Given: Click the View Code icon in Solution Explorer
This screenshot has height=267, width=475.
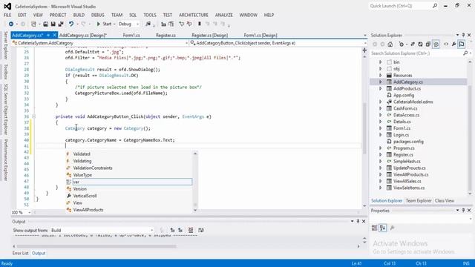Looking at the screenshot, I should pos(446,44).
